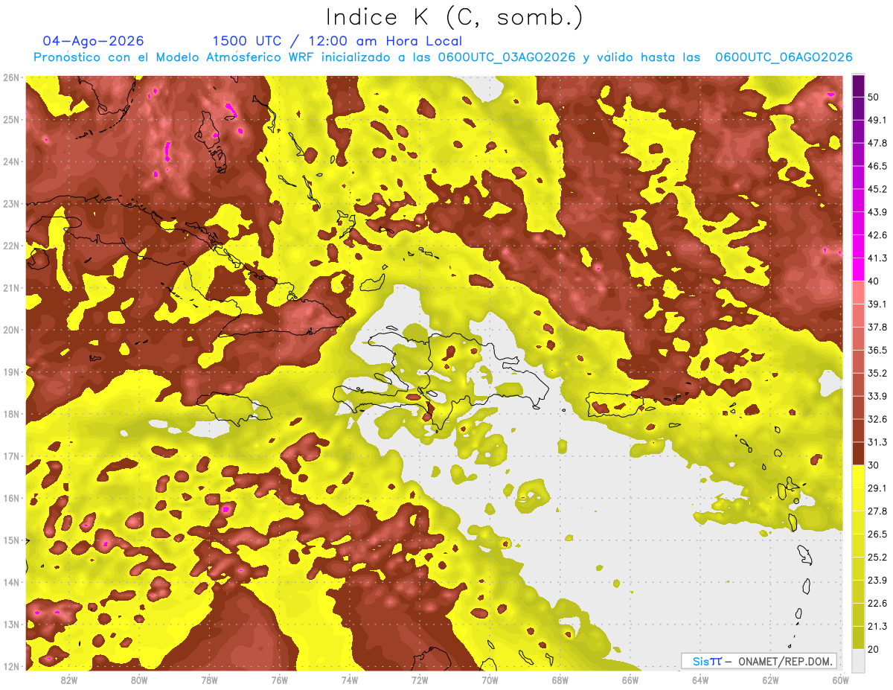Click the '42.6' color scale label

pos(877,235)
